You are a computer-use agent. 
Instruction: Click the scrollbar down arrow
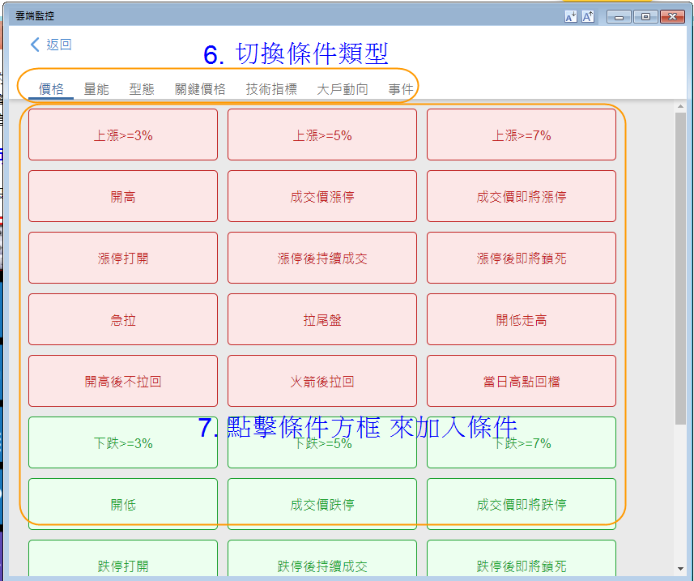point(680,567)
